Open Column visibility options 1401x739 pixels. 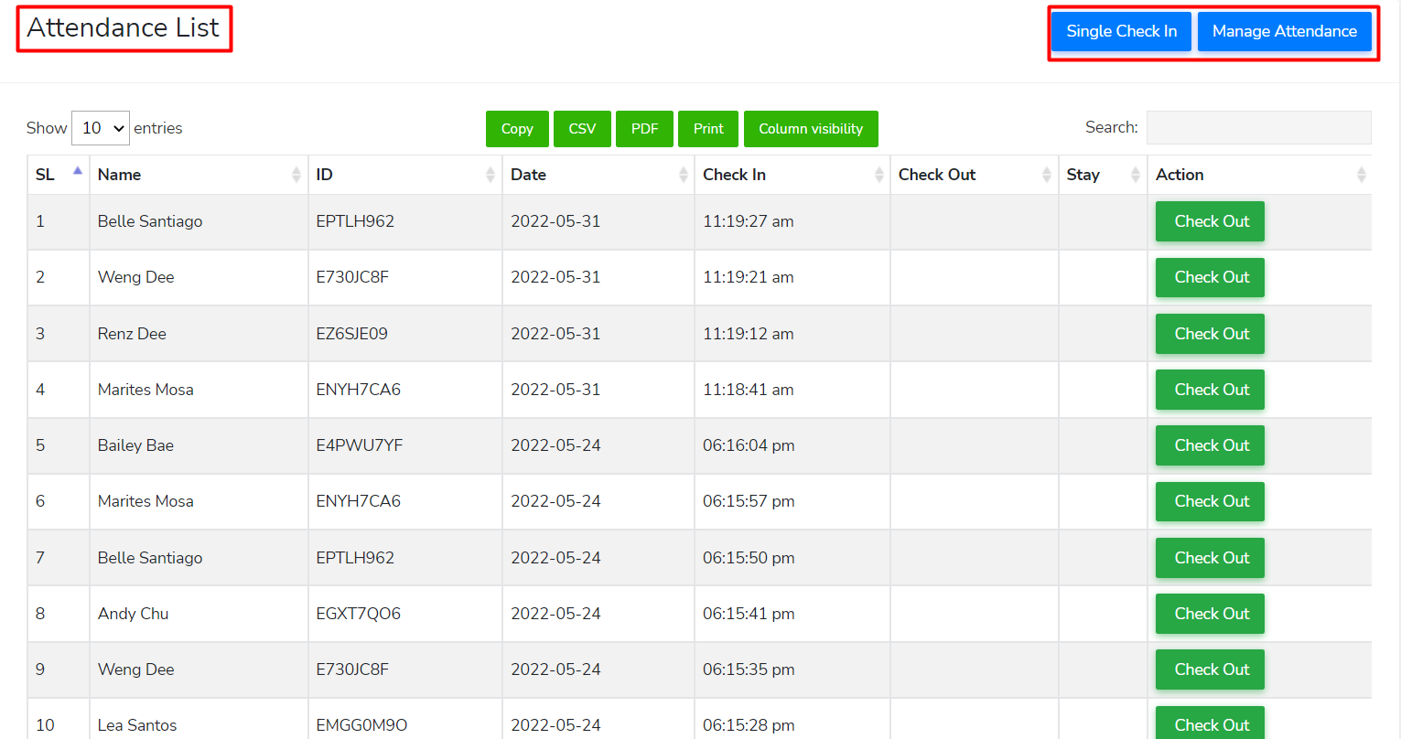click(x=811, y=129)
